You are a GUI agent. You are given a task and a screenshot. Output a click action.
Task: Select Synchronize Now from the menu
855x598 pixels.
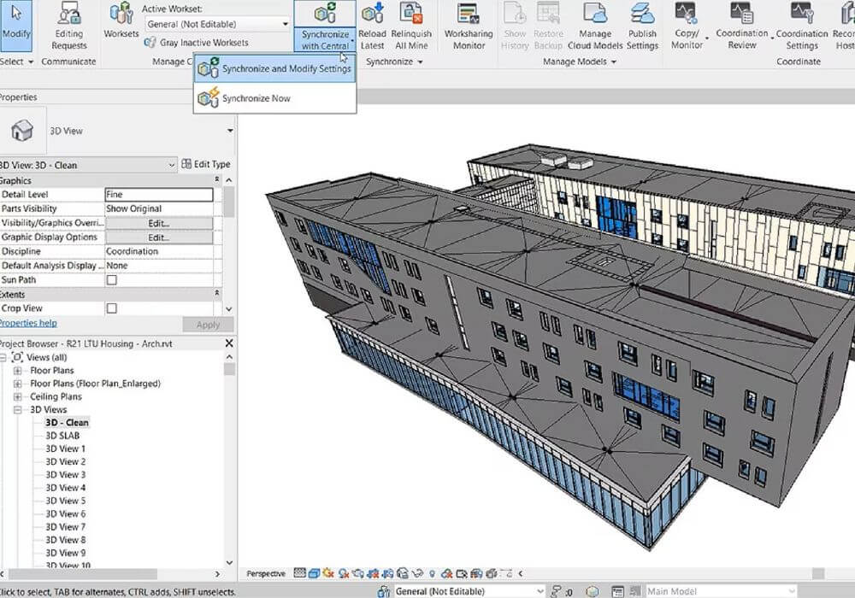(x=256, y=98)
